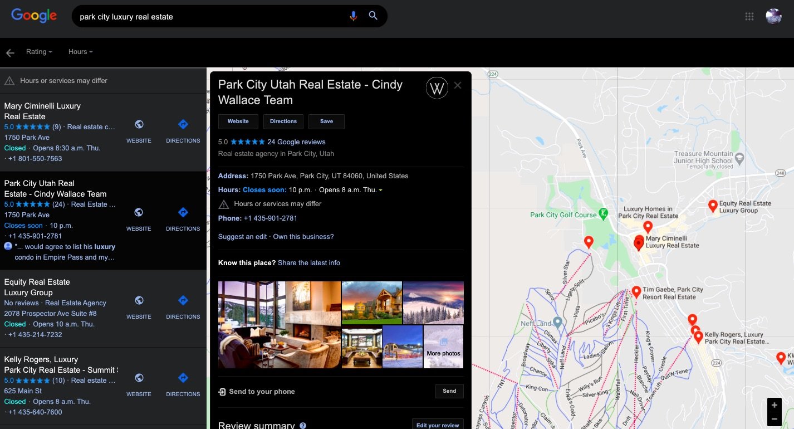Click the Neff Land map marker
Image resolution: width=794 pixels, height=429 pixels.
(x=558, y=323)
